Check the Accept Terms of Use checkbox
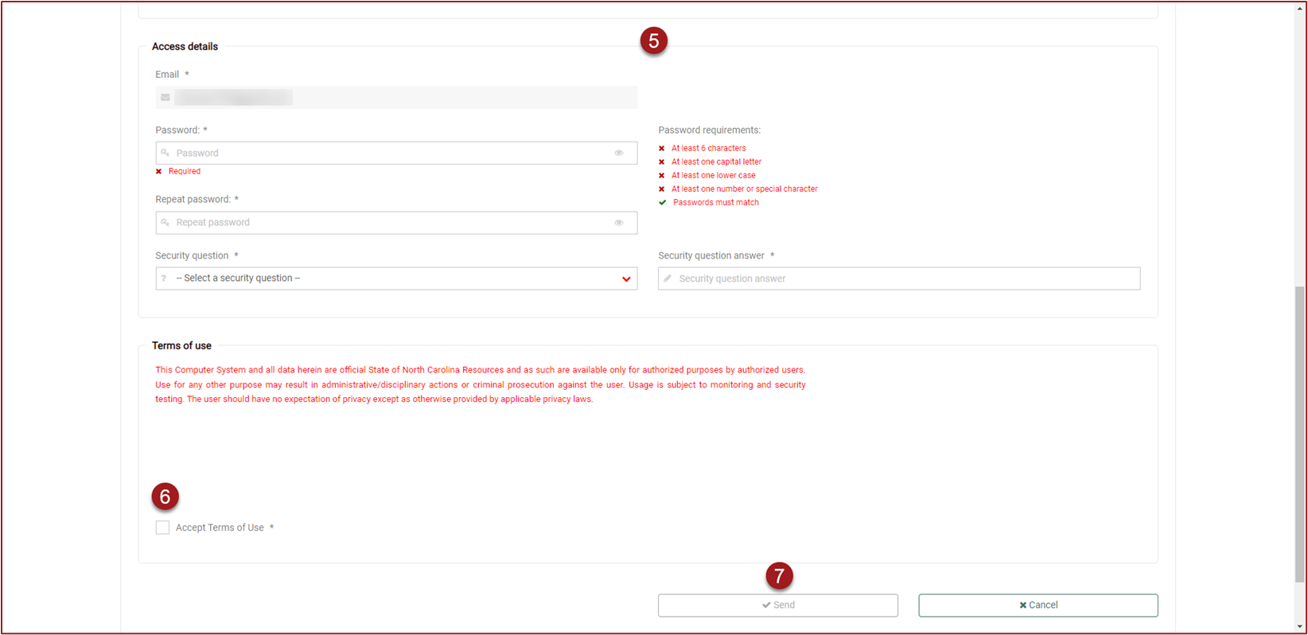The image size is (1308, 635). pos(162,528)
